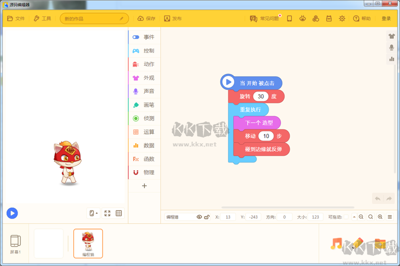
Task: Click the 发布 publish button
Action: point(172,18)
